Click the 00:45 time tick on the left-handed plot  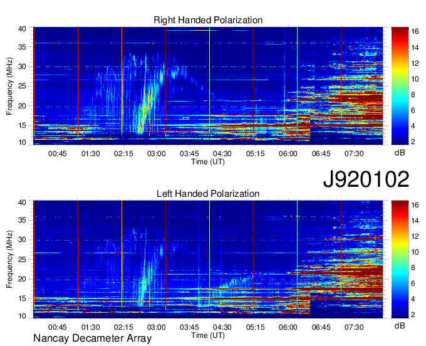click(x=58, y=327)
